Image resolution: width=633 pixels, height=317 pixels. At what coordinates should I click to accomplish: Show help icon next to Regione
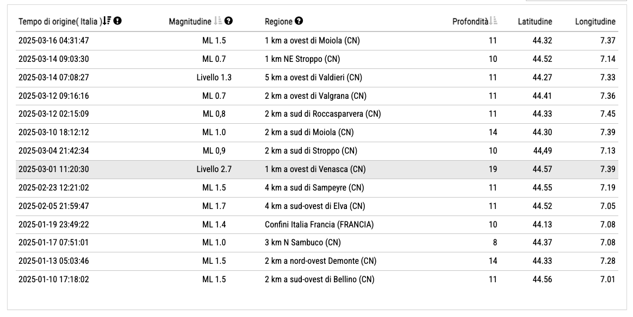299,21
